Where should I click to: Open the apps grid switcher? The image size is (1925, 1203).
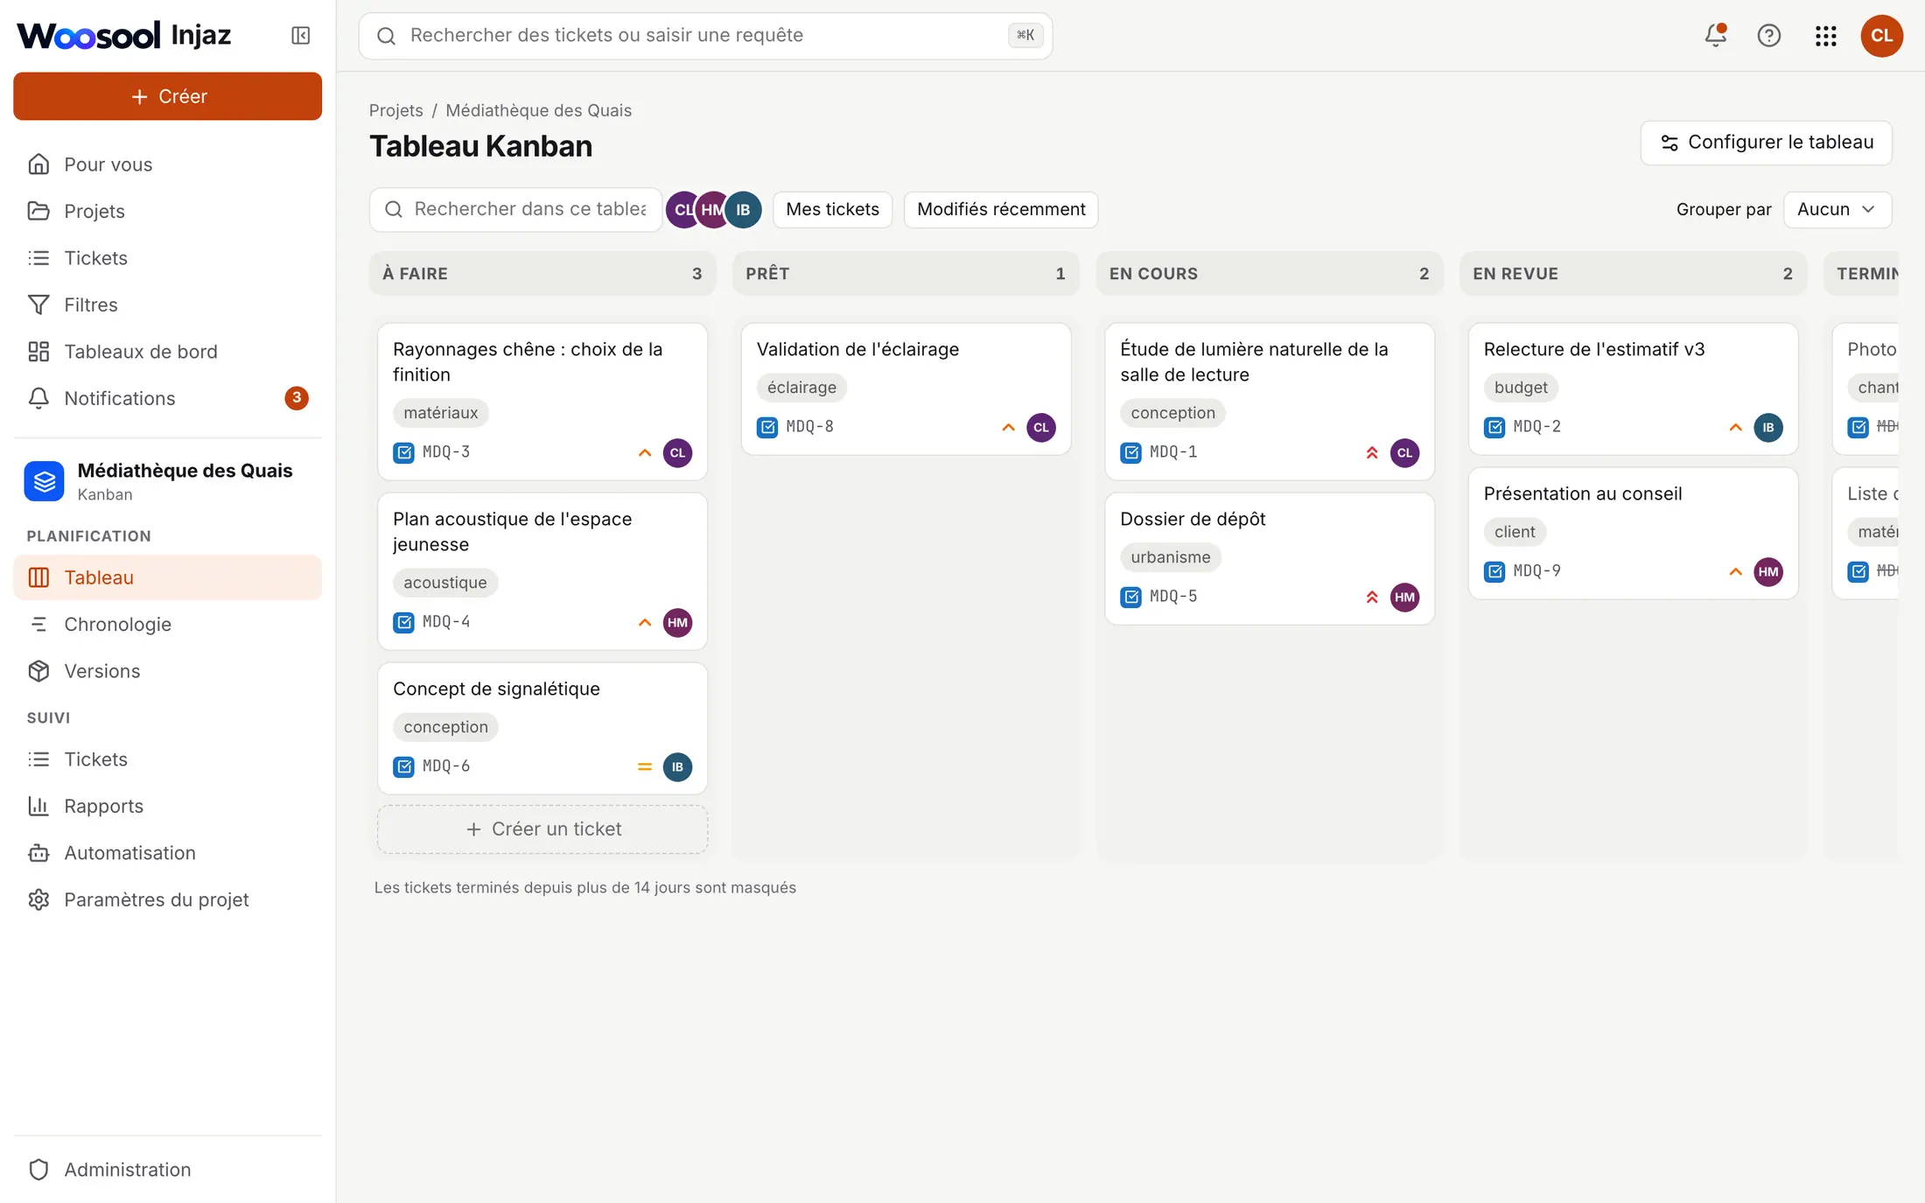tap(1825, 36)
